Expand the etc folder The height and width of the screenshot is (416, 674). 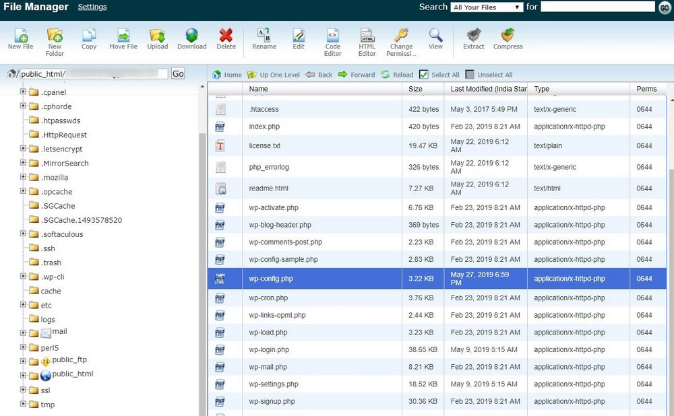(x=23, y=304)
